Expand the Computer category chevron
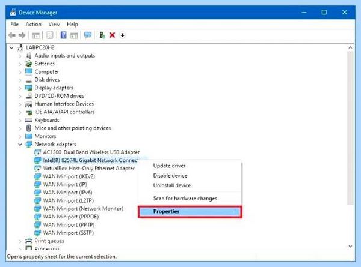 [x=20, y=72]
